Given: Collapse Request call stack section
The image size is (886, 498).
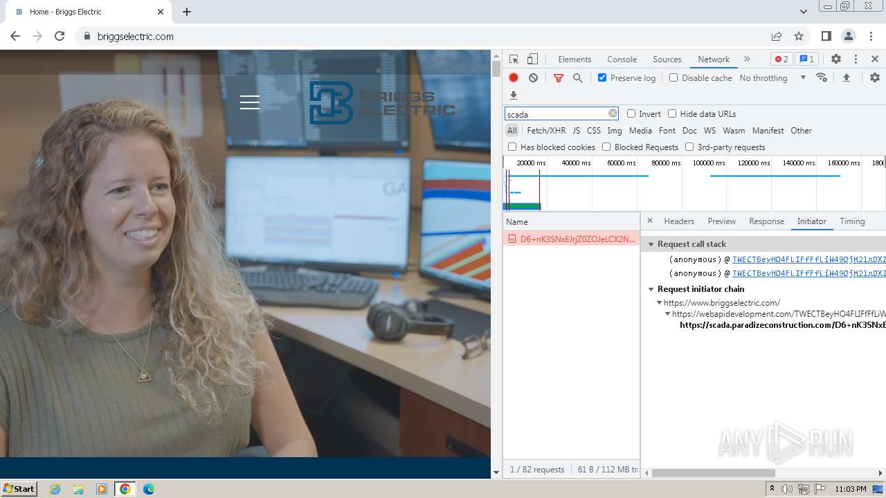Looking at the screenshot, I should click(651, 244).
